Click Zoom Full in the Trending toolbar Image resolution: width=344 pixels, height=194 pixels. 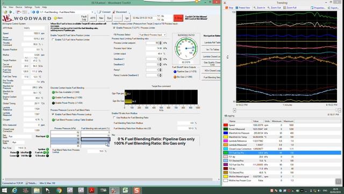(x=290, y=8)
